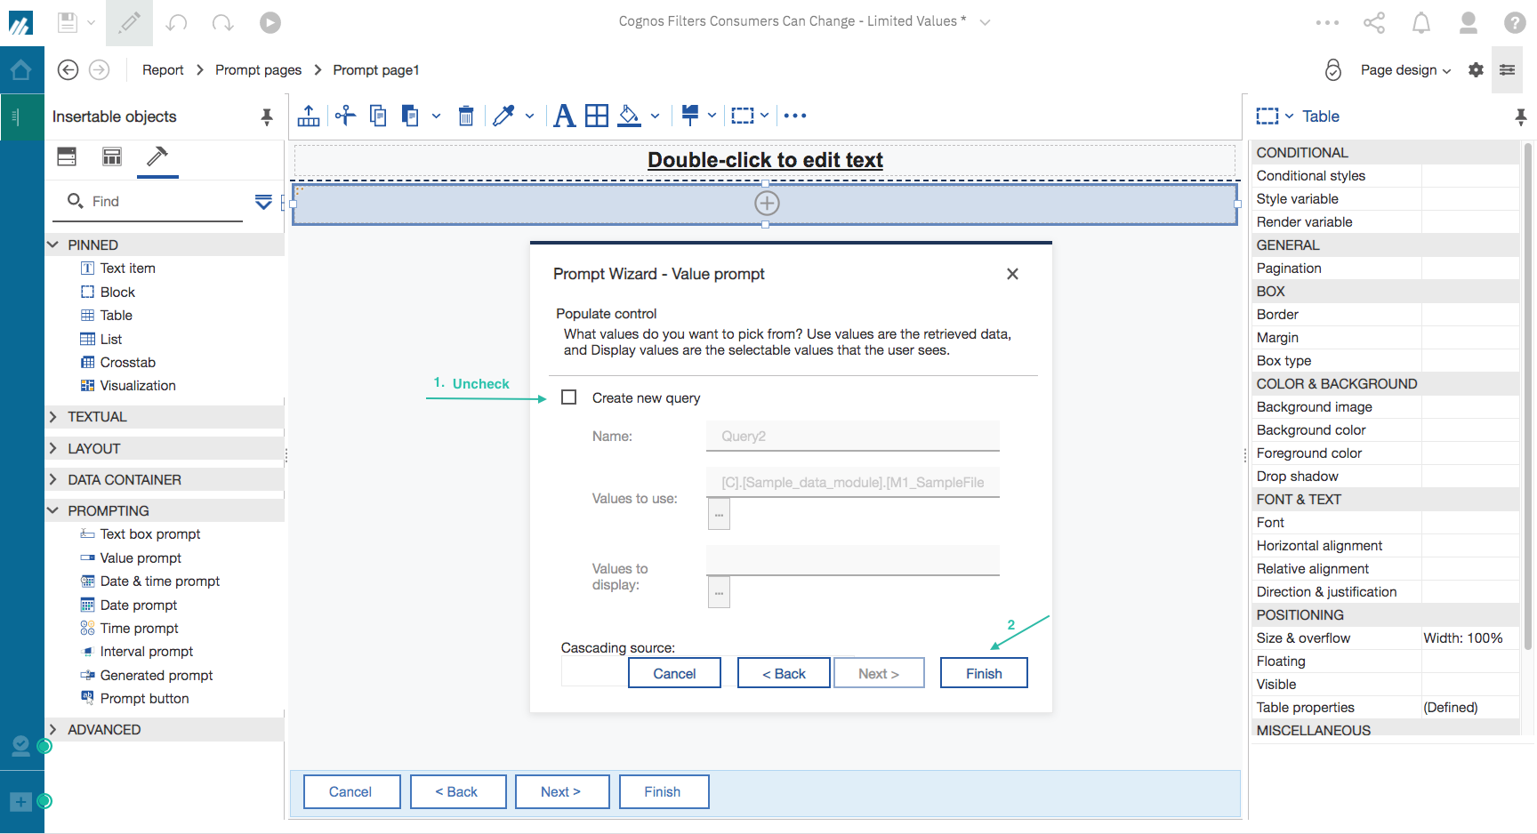Open ellipsis button for Values to display
The width and height of the screenshot is (1537, 834).
719,592
